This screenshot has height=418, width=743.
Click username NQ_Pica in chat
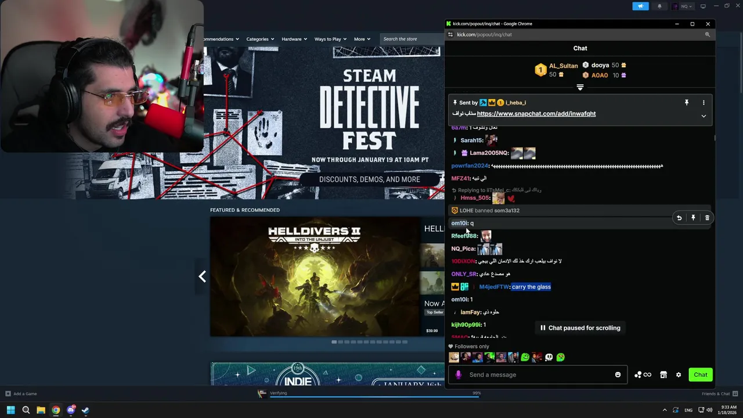click(x=463, y=248)
